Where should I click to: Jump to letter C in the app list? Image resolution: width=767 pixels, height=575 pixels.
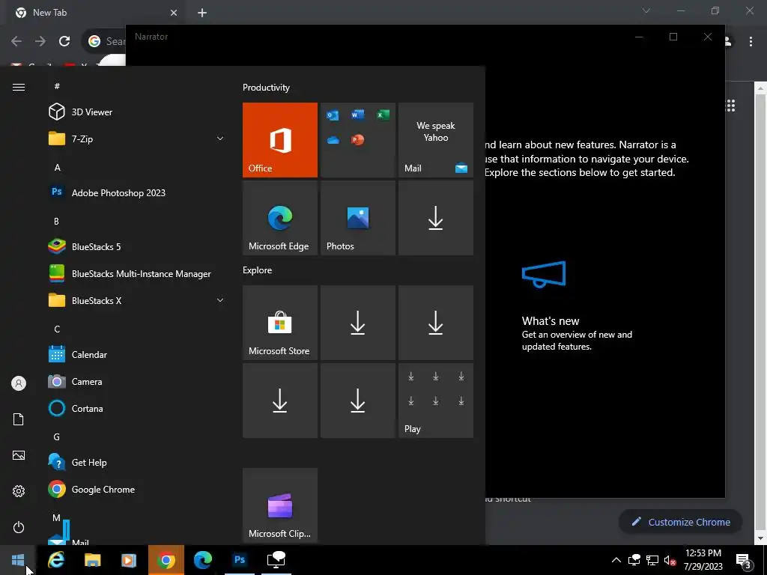click(57, 329)
